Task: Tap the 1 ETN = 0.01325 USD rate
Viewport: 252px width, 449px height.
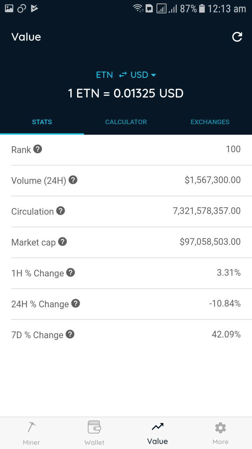Action: [x=126, y=93]
